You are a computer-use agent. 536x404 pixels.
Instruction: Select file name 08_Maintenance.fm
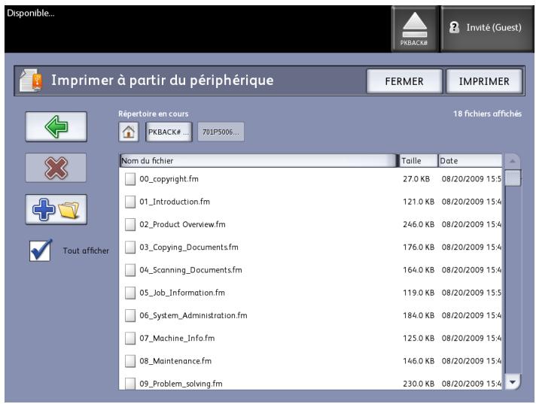(175, 361)
